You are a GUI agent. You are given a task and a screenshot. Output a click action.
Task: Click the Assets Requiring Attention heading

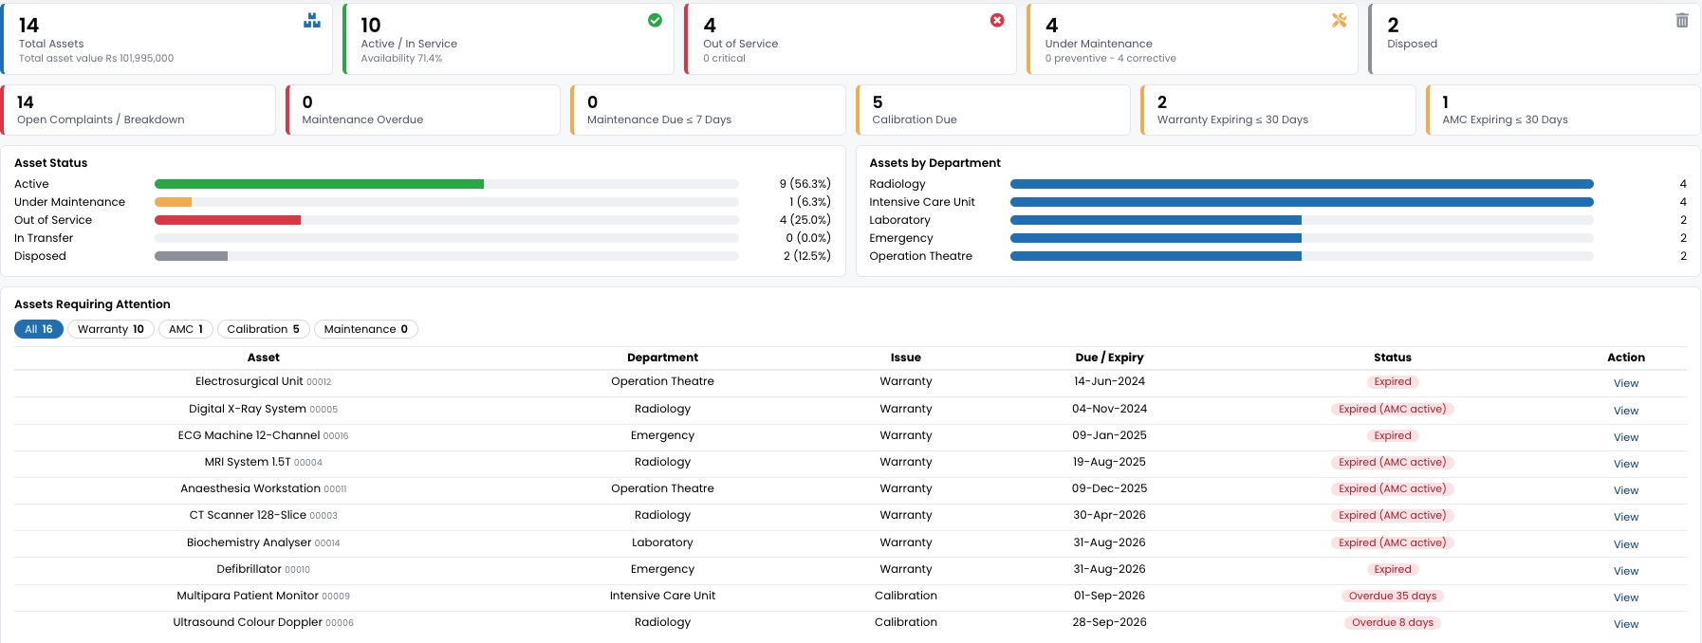(x=92, y=304)
